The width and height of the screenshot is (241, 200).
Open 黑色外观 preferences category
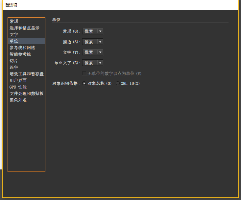(x=26, y=100)
